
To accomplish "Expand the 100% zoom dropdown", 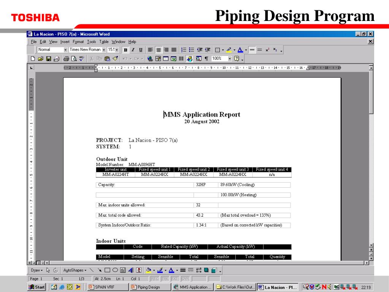I will [x=230, y=59].
